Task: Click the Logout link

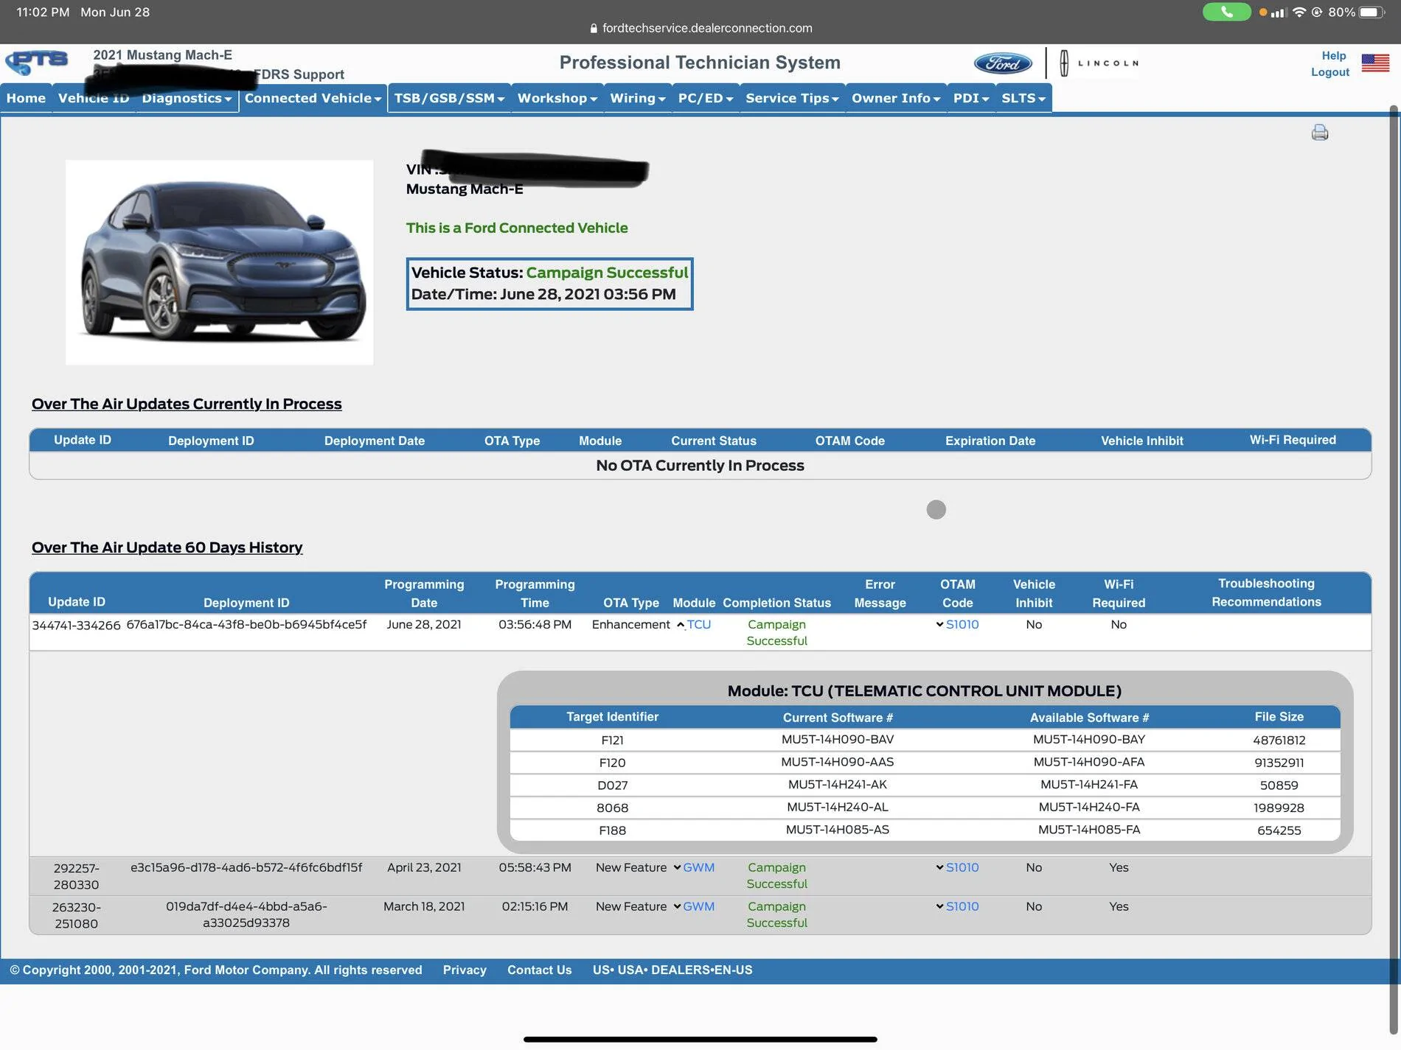Action: point(1330,72)
